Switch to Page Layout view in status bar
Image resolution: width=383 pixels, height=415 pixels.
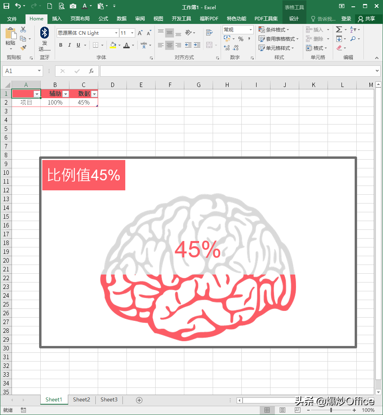click(x=282, y=410)
